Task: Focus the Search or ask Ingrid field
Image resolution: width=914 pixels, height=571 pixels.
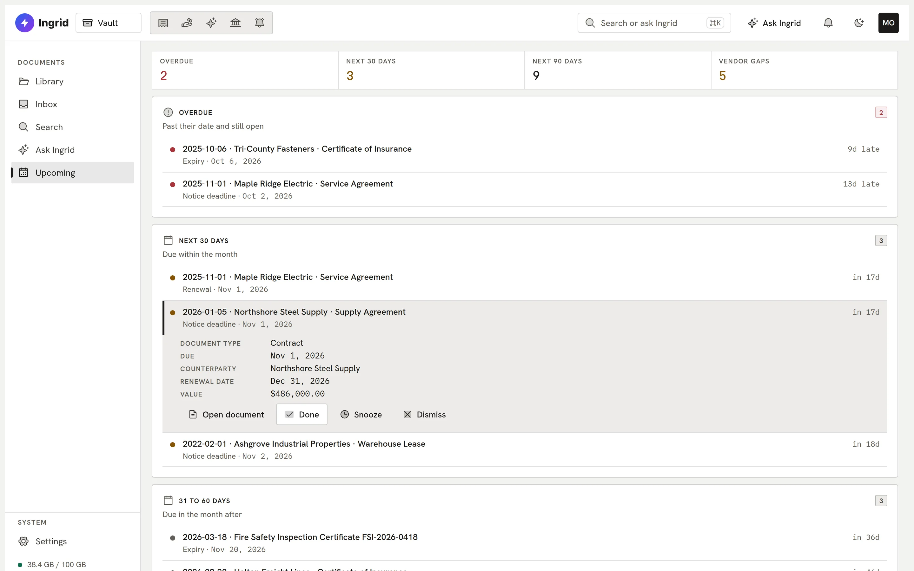Action: tap(654, 23)
